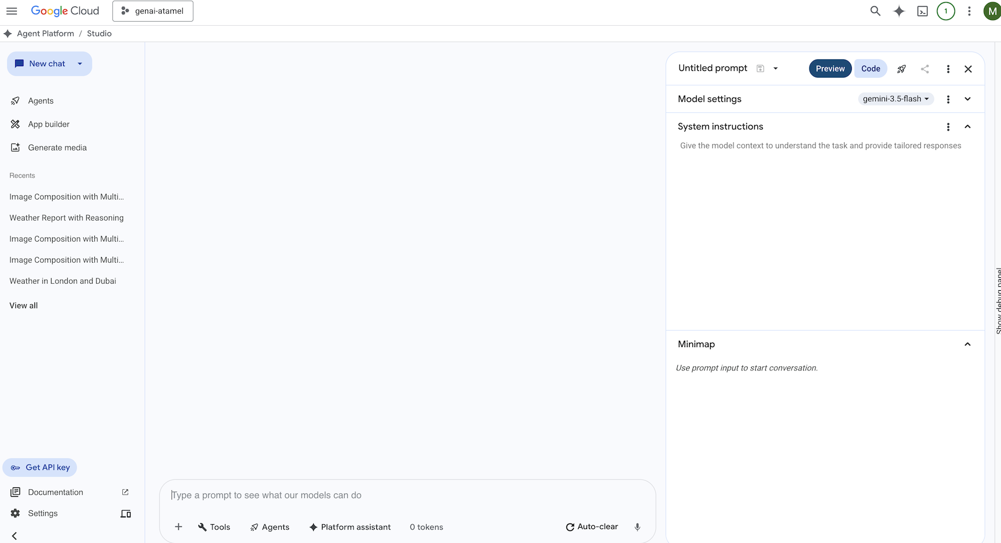
Task: Click the save prompt icon
Action: point(760,68)
